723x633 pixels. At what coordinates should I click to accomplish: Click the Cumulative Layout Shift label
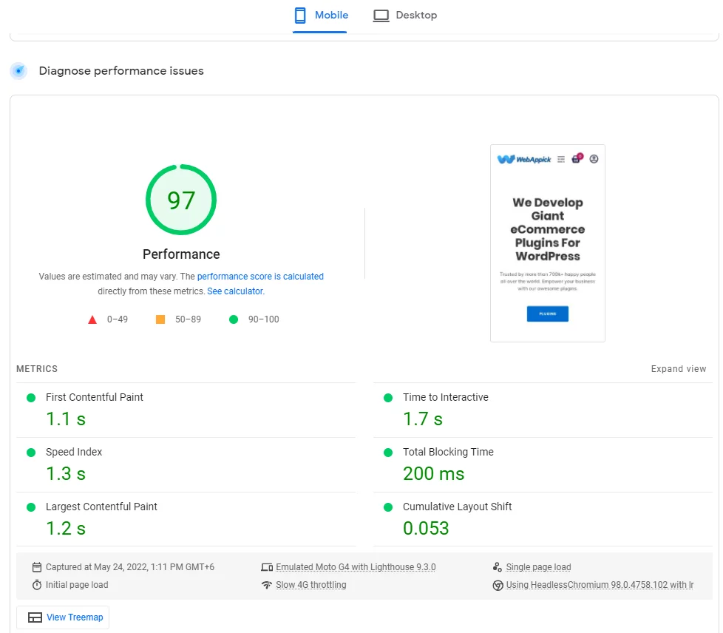point(458,507)
